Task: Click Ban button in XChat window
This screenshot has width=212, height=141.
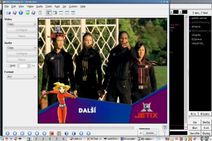Action: click(195, 128)
